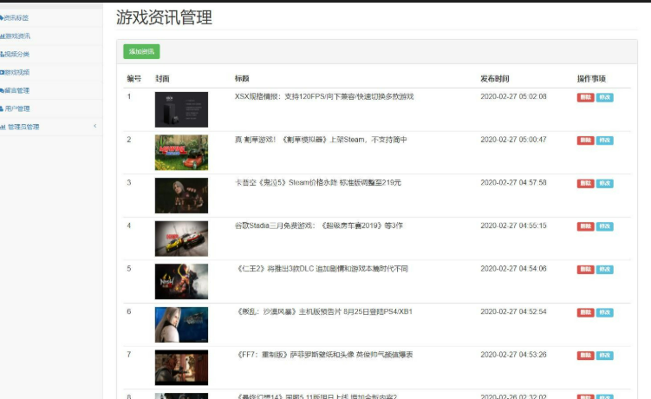This screenshot has height=399, width=651.
Task: Open the Xbox Series X cover thumbnail
Action: (181, 109)
